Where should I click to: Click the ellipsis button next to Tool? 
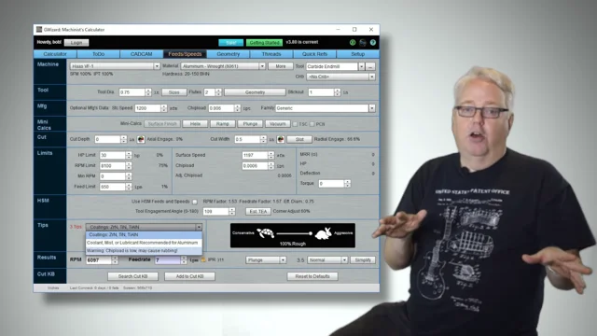370,66
